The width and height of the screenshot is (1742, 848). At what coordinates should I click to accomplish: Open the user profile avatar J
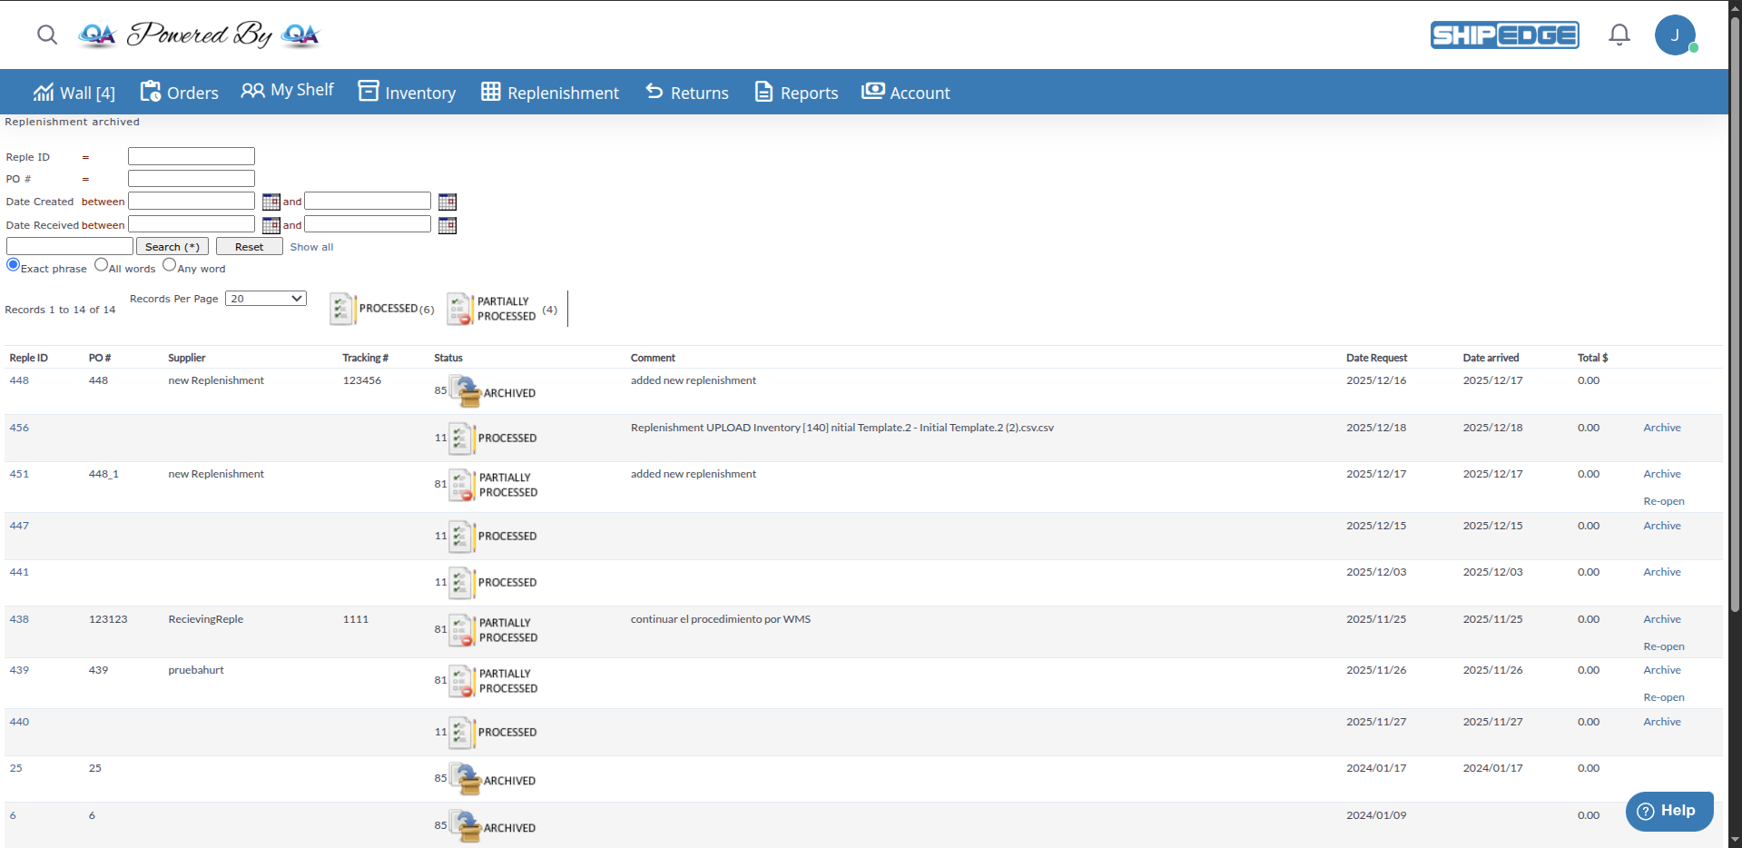(x=1675, y=35)
